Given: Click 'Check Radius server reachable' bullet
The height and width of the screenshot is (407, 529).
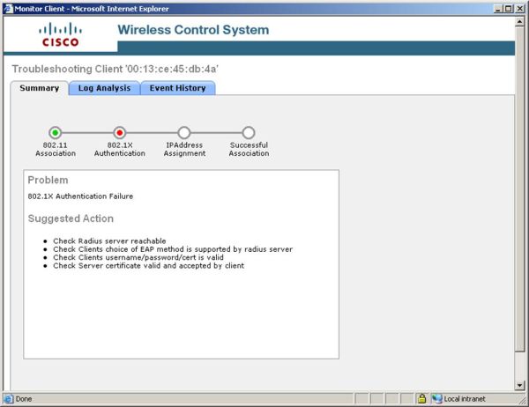Looking at the screenshot, I should [x=109, y=241].
